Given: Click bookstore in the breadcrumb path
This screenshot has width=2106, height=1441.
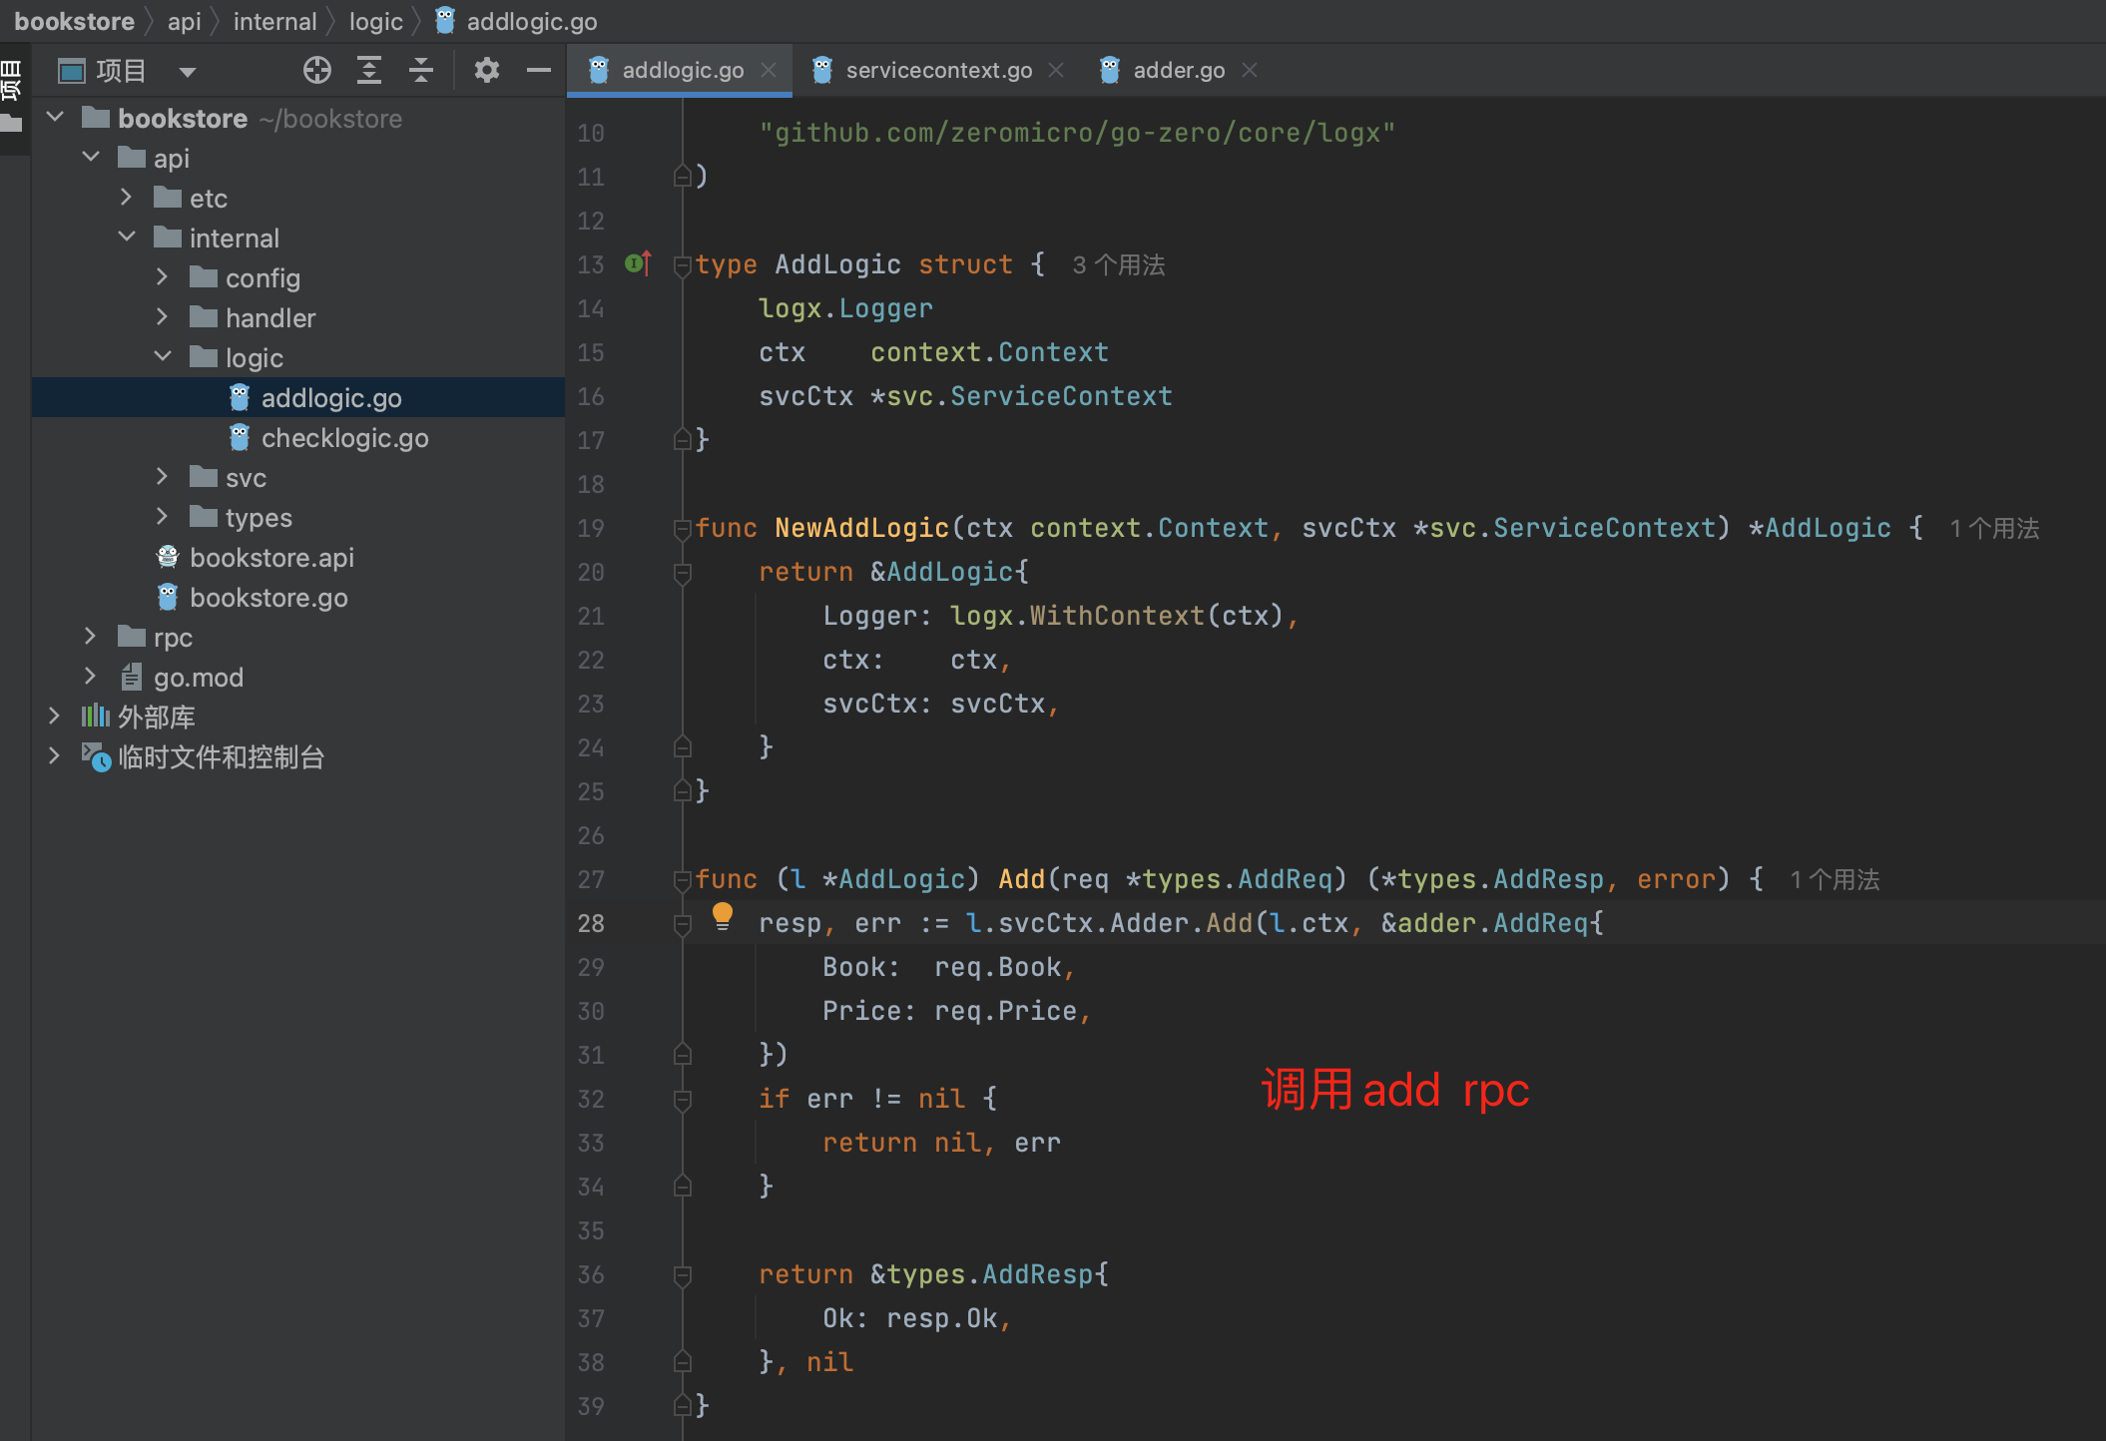Looking at the screenshot, I should [74, 21].
